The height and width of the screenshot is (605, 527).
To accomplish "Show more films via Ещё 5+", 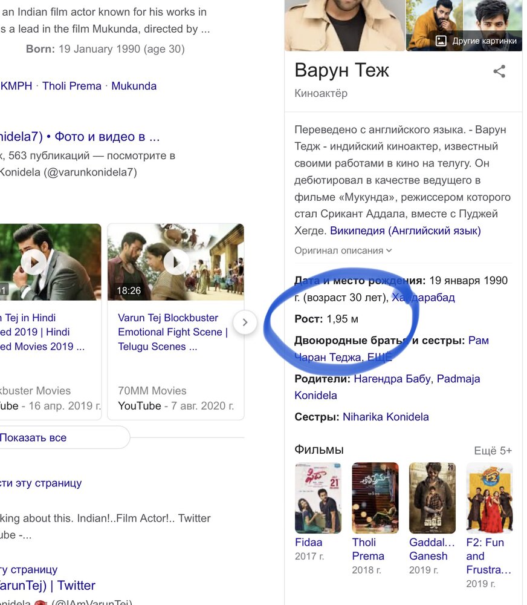I will coord(493,451).
